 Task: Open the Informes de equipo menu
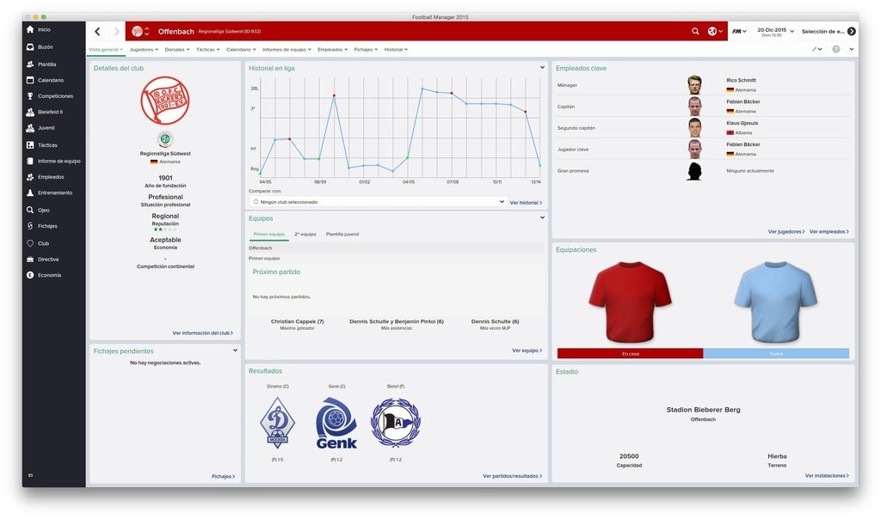pos(286,49)
